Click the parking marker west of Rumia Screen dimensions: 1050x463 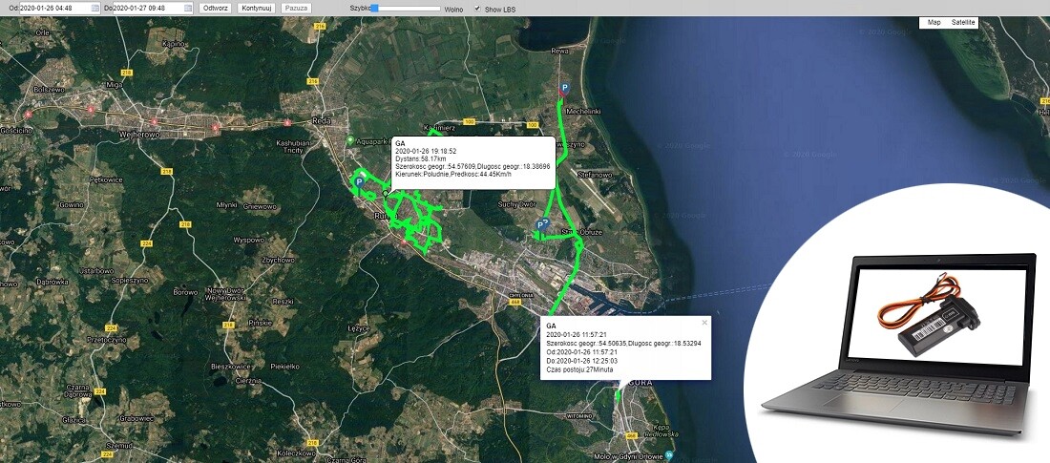(360, 181)
